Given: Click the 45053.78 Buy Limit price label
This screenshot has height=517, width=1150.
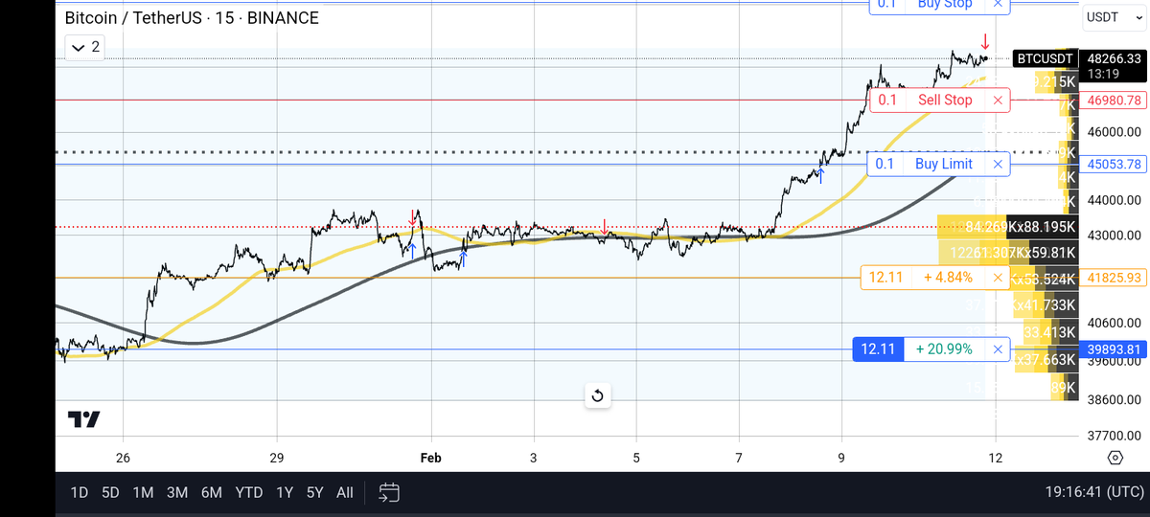Looking at the screenshot, I should (x=1114, y=164).
